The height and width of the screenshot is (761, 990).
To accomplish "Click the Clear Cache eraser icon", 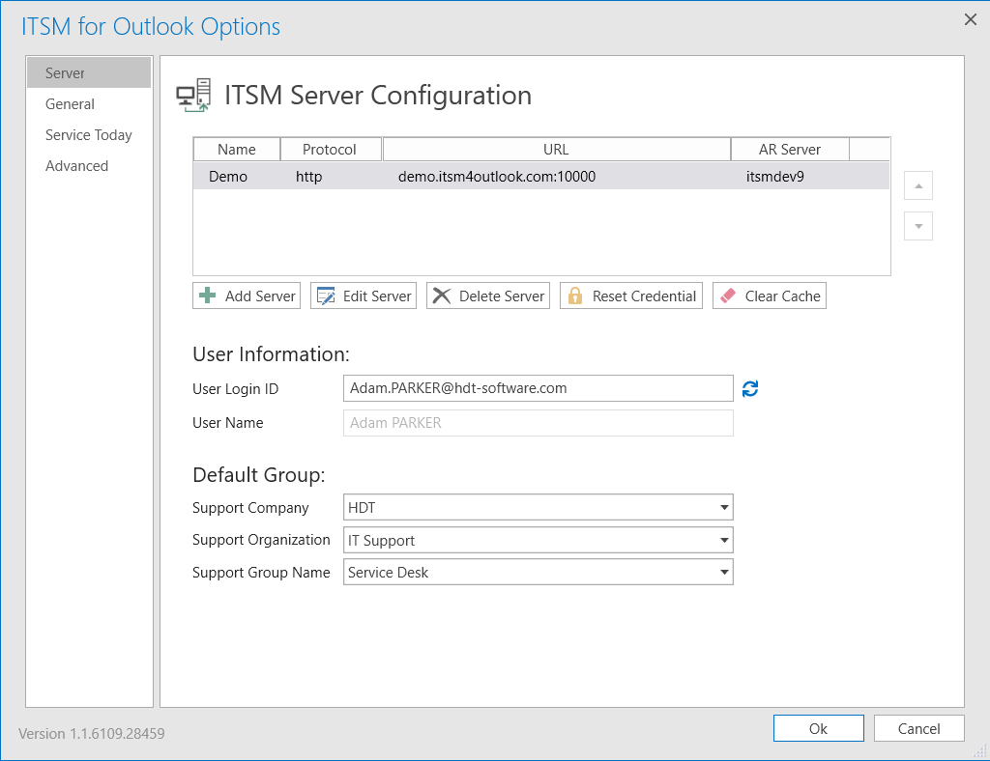I will pos(728,296).
